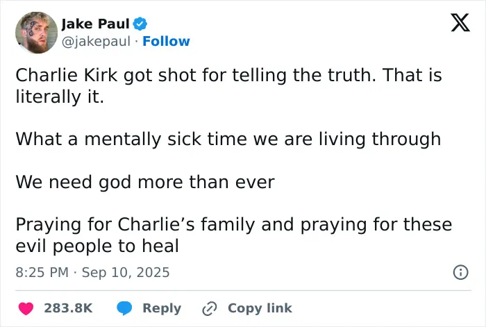
Task: Click the "What a mentally sick time" line
Action: click(x=228, y=139)
